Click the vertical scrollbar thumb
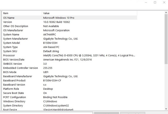The image size is (168, 114). point(166,39)
